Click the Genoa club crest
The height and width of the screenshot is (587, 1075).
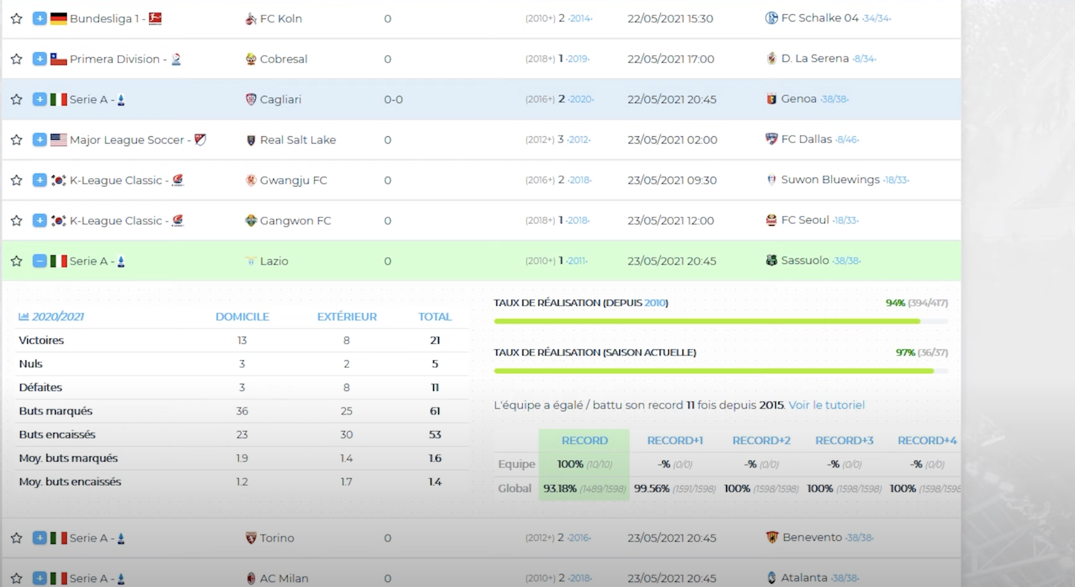pyautogui.click(x=771, y=99)
